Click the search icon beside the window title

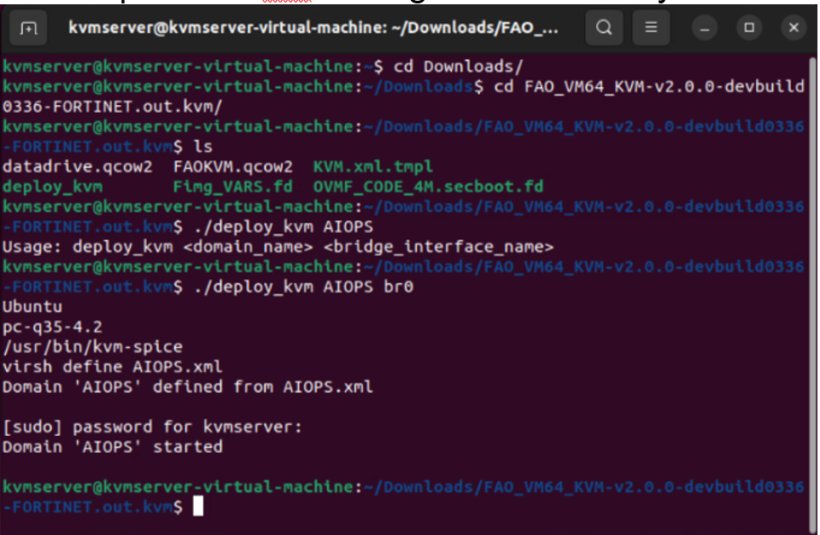click(604, 27)
